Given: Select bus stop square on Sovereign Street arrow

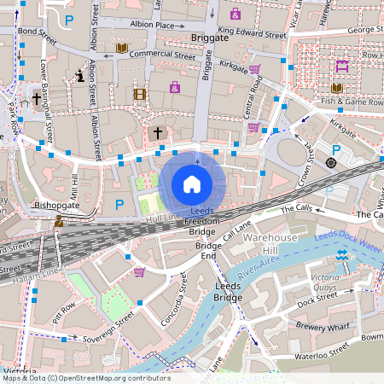Looking at the screenshot, I should click(64, 340).
